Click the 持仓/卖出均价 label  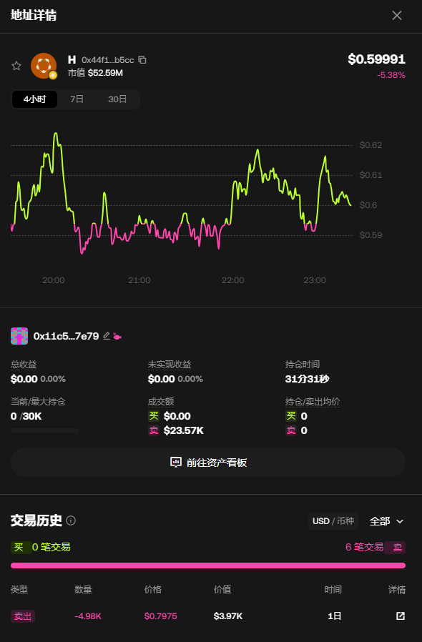point(313,402)
